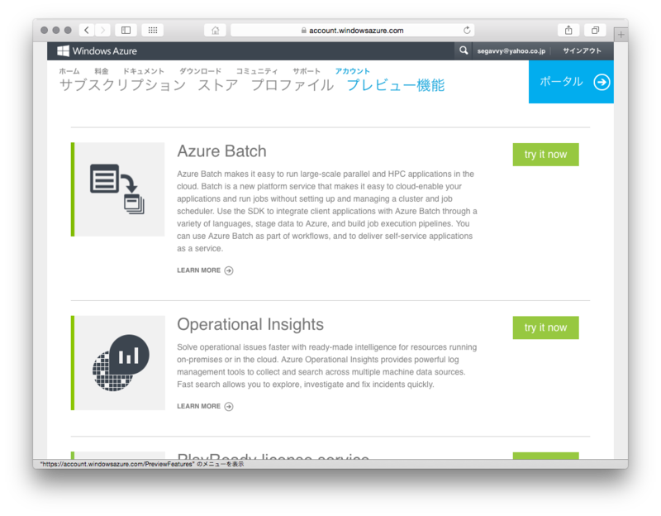Click Safari's forward navigation arrow
The image size is (661, 516).
(x=102, y=30)
